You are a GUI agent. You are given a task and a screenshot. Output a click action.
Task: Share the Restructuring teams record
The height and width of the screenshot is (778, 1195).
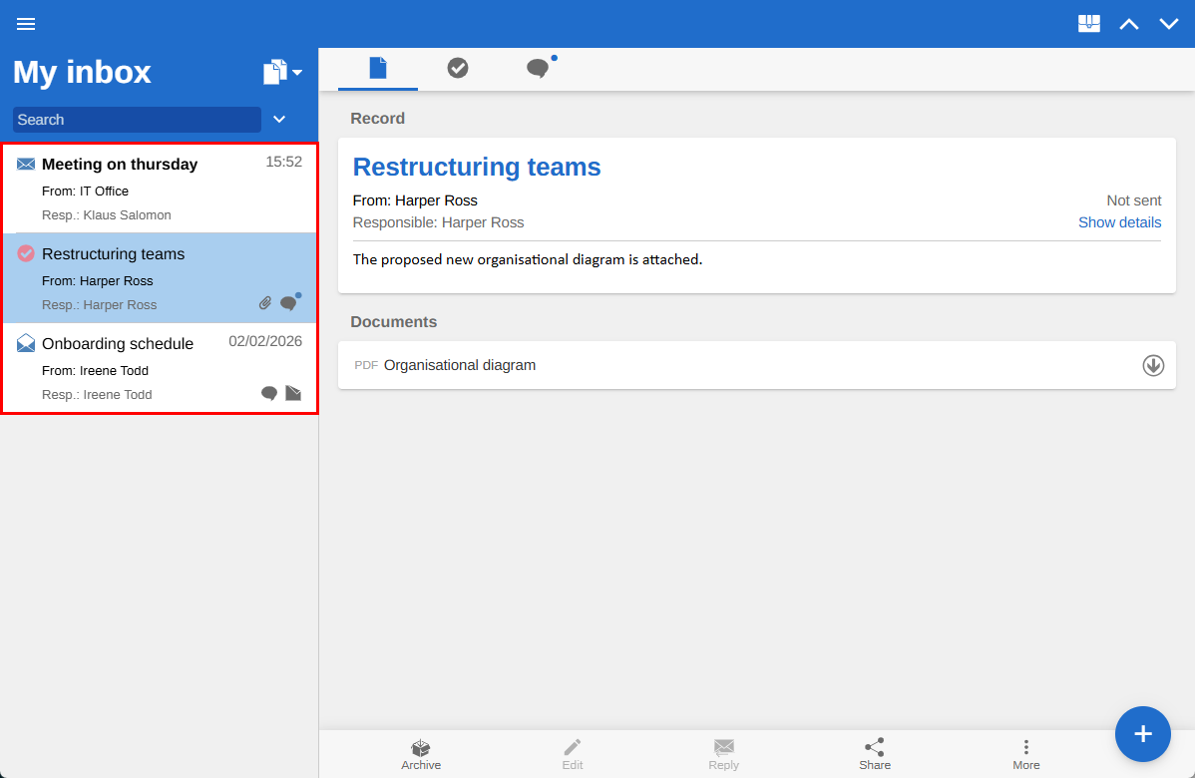coord(875,754)
